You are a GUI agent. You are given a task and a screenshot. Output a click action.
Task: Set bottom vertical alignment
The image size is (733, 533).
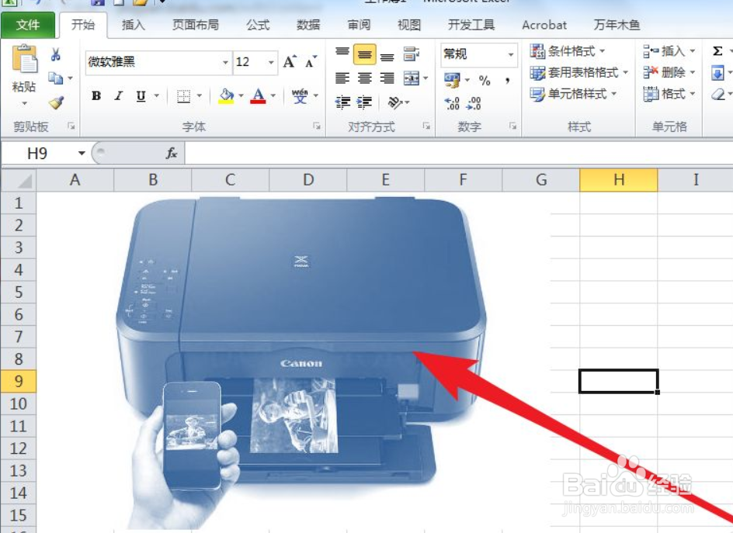pos(387,55)
